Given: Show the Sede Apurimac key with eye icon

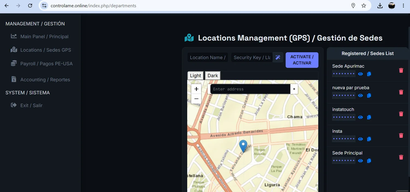Looking at the screenshot, I should pyautogui.click(x=361, y=74).
